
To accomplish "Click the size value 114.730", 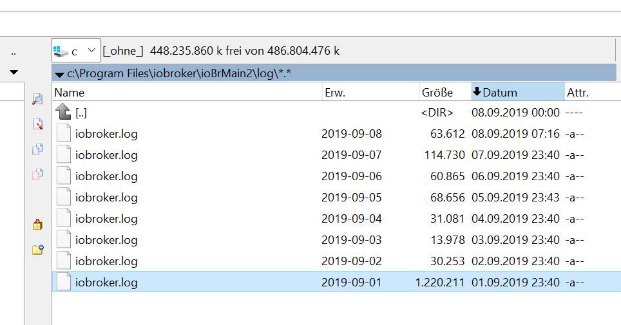I will click(x=444, y=155).
